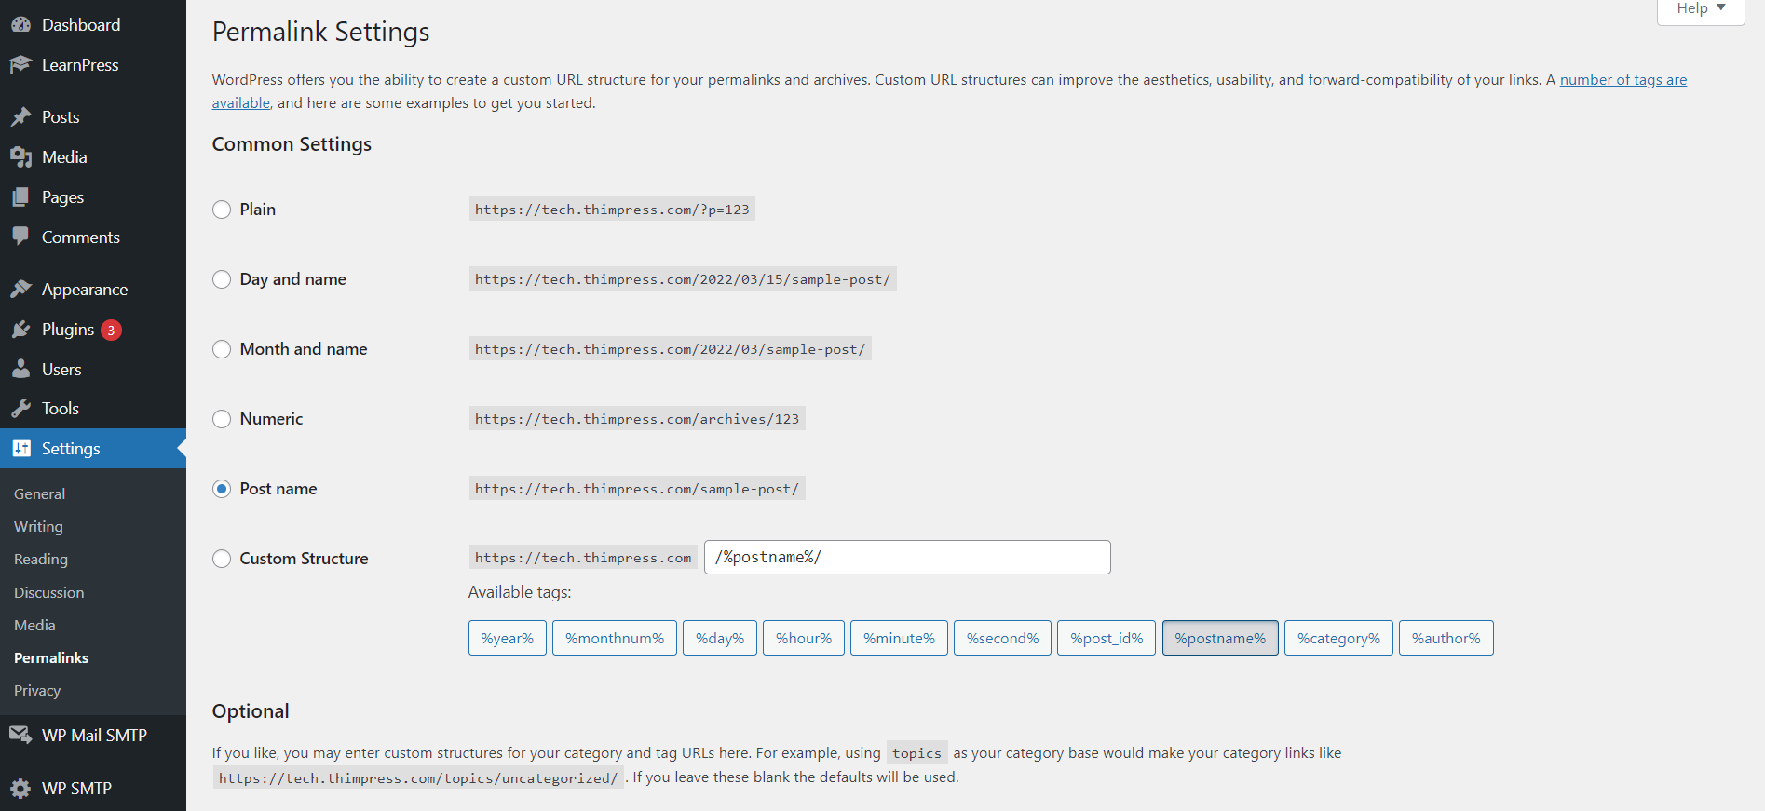Screen dimensions: 1765x811
Task: Choose the Custom Structure radio button
Action: click(222, 558)
